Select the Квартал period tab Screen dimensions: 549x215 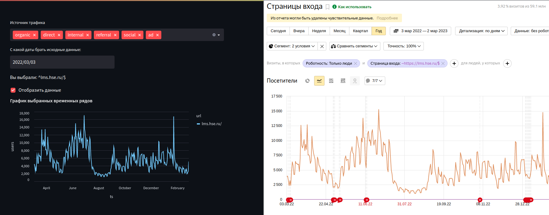click(360, 31)
